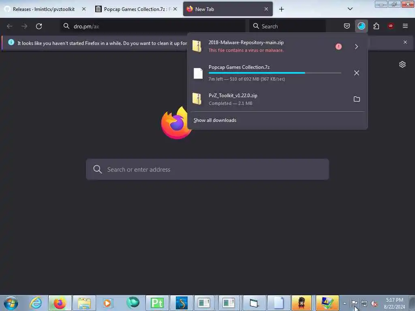Click the toolbar Search box

point(287,26)
